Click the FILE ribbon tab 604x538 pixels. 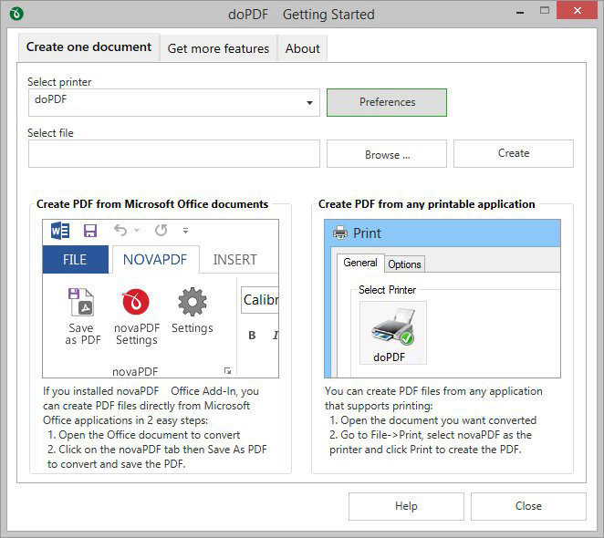(75, 260)
